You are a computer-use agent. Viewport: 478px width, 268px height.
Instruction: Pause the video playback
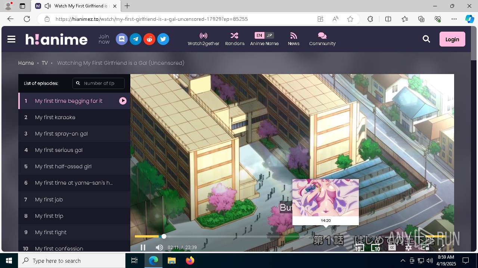pos(143,248)
